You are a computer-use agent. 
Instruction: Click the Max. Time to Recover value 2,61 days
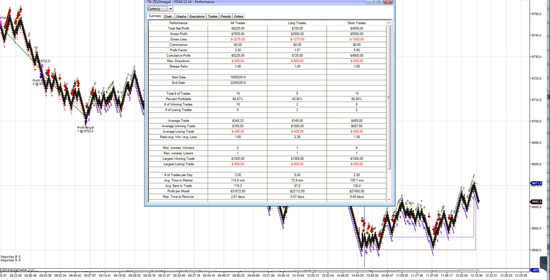click(238, 197)
